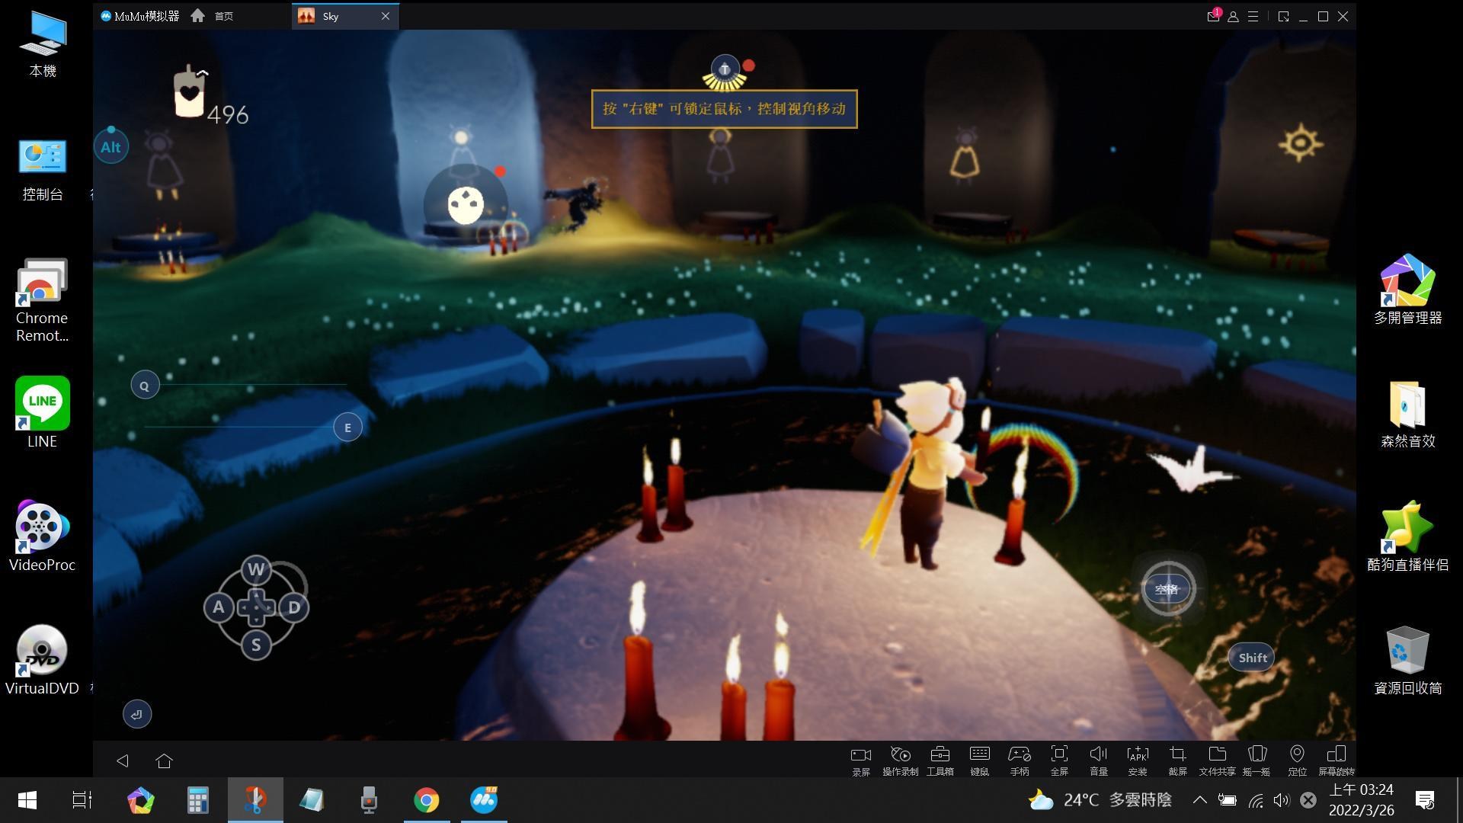The height and width of the screenshot is (823, 1463).
Task: Click the enter-arrow chat button
Action: point(137,714)
